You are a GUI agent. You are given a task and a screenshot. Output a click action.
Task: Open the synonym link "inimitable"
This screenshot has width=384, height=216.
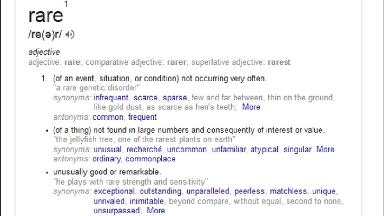[147, 201]
